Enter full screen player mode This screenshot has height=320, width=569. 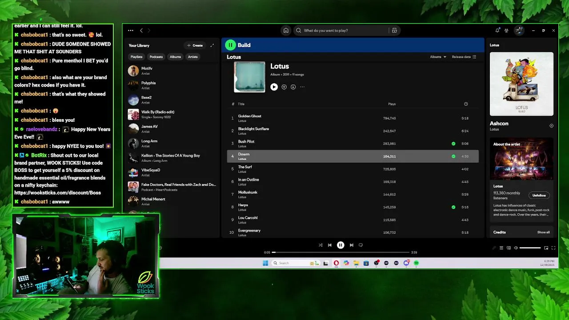click(553, 248)
